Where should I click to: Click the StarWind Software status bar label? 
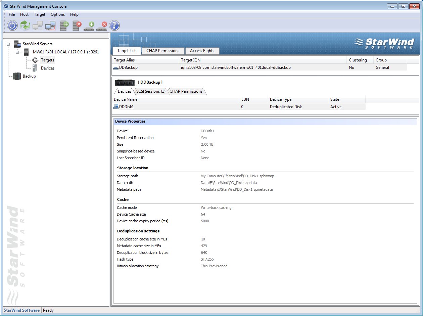coord(21,310)
